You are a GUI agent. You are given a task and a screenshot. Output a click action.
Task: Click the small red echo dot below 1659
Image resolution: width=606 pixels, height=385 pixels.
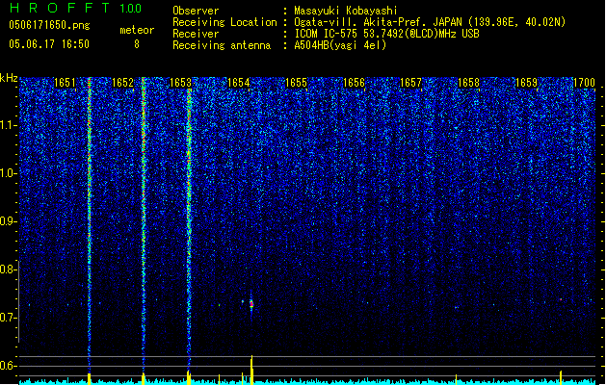[561, 299]
